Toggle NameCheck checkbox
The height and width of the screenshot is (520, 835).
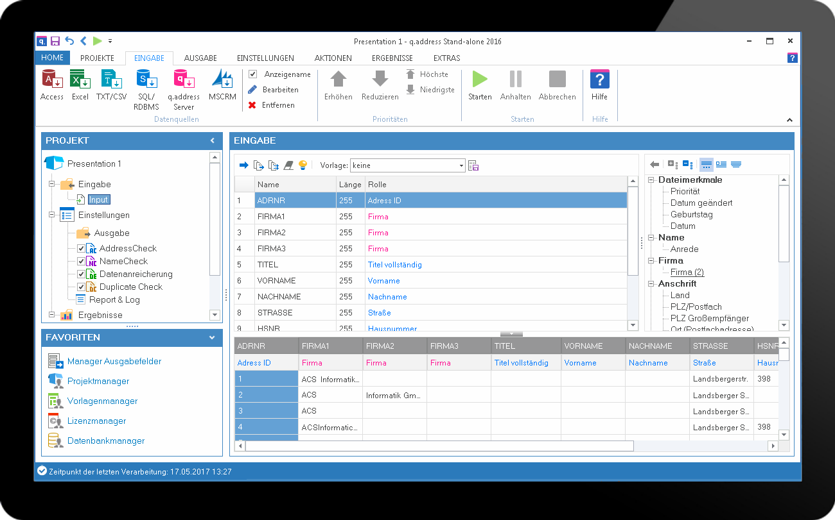81,261
